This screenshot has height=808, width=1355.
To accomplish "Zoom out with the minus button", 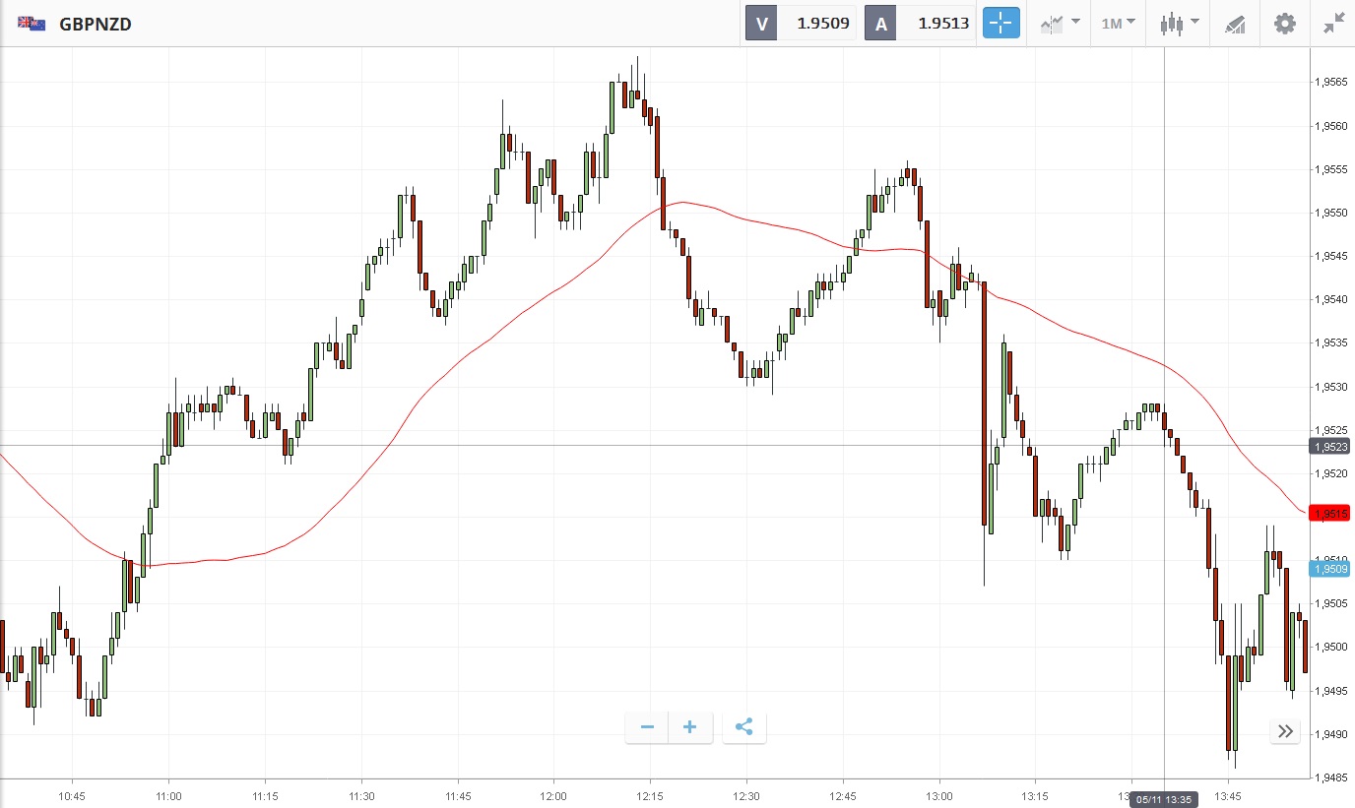I will 647,727.
